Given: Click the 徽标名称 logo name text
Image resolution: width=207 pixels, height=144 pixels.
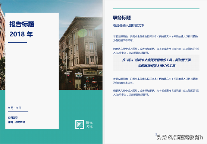Looking at the screenshot, I should point(89,125).
